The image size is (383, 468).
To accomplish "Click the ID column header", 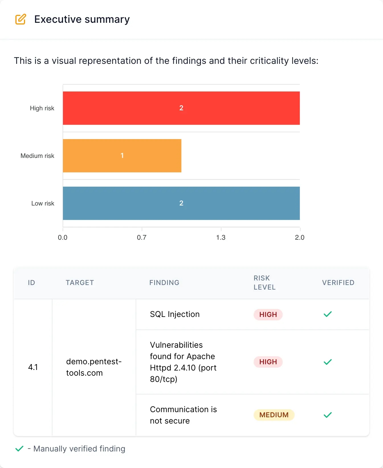I will [x=31, y=283].
